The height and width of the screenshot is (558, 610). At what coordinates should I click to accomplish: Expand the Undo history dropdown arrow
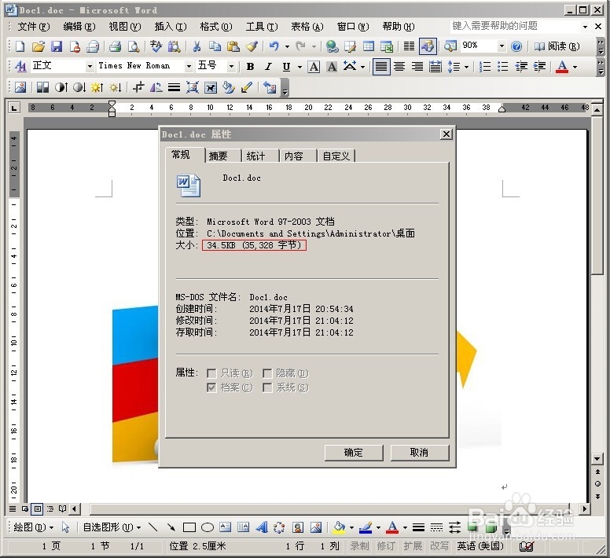287,46
